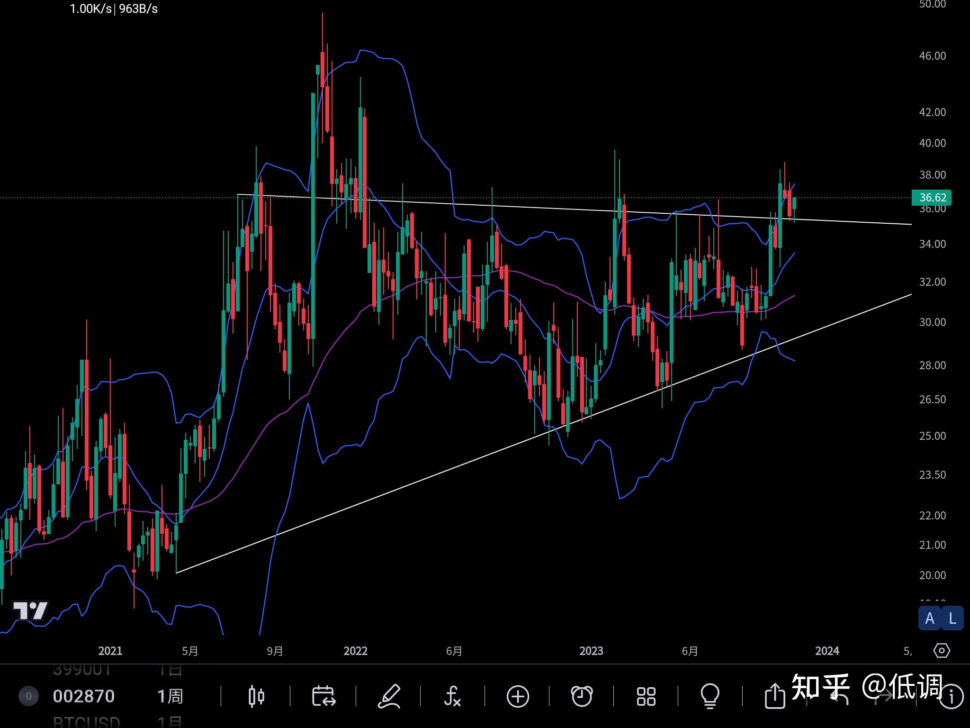
Task: Tap the 9月 time axis label
Action: pos(275,651)
